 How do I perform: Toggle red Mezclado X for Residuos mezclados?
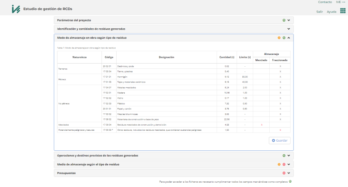click(x=261, y=125)
